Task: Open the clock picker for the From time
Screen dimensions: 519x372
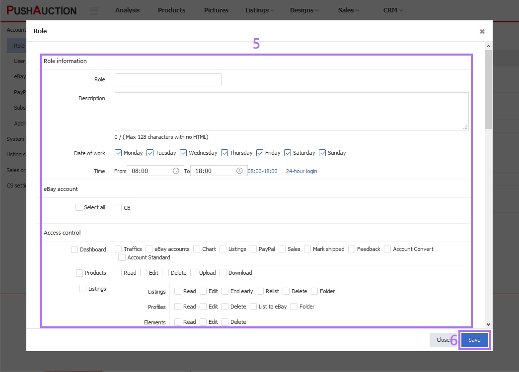Action: [176, 170]
